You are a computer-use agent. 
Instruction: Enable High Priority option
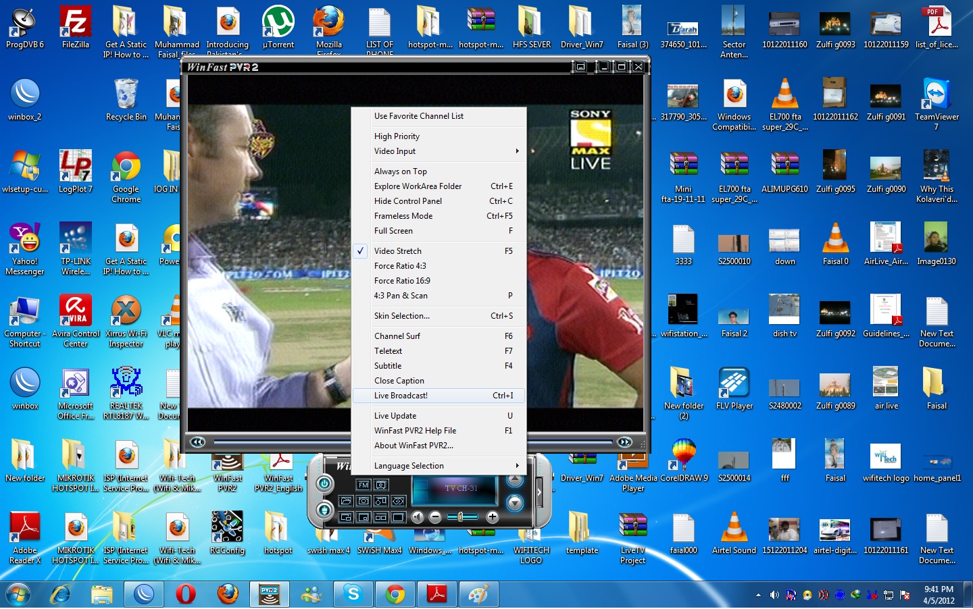[439, 136]
